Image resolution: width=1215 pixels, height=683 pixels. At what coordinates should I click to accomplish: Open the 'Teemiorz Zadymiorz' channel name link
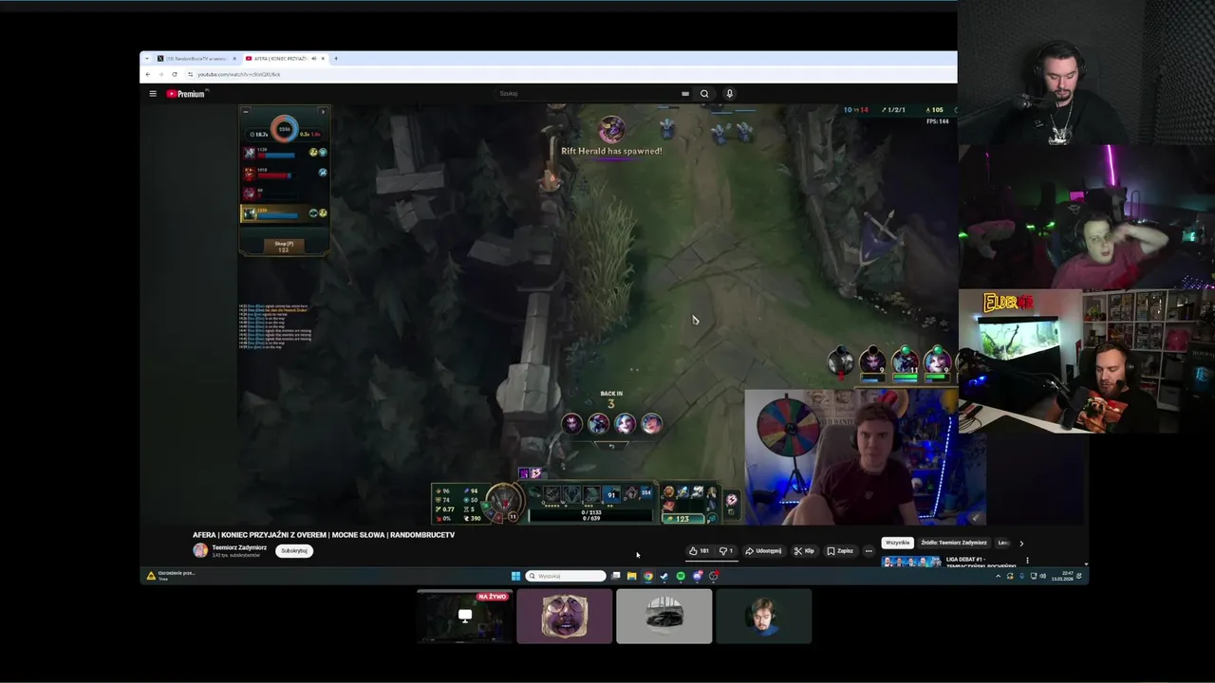239,547
